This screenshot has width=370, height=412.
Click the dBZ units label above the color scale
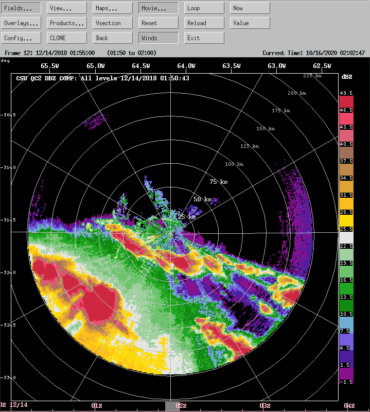347,77
